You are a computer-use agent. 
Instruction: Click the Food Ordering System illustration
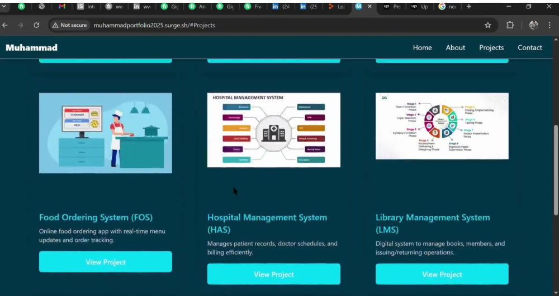106,133
